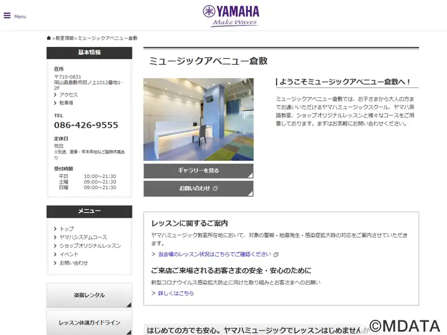Click ギャラリーを見る button
The width and height of the screenshot is (447, 335).
pyautogui.click(x=198, y=171)
